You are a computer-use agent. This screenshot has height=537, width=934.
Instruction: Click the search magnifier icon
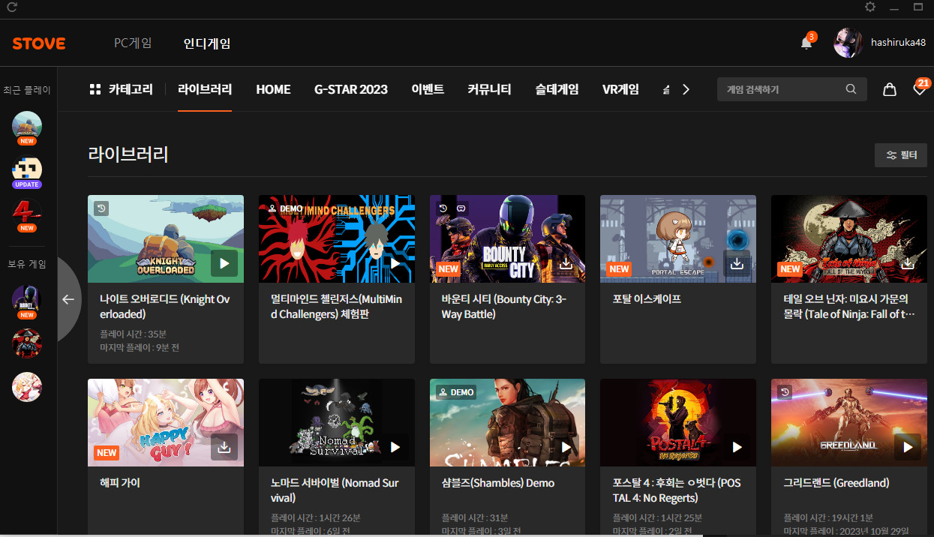pyautogui.click(x=851, y=89)
